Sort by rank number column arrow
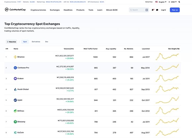This screenshot has width=192, height=138. pos(7,49)
